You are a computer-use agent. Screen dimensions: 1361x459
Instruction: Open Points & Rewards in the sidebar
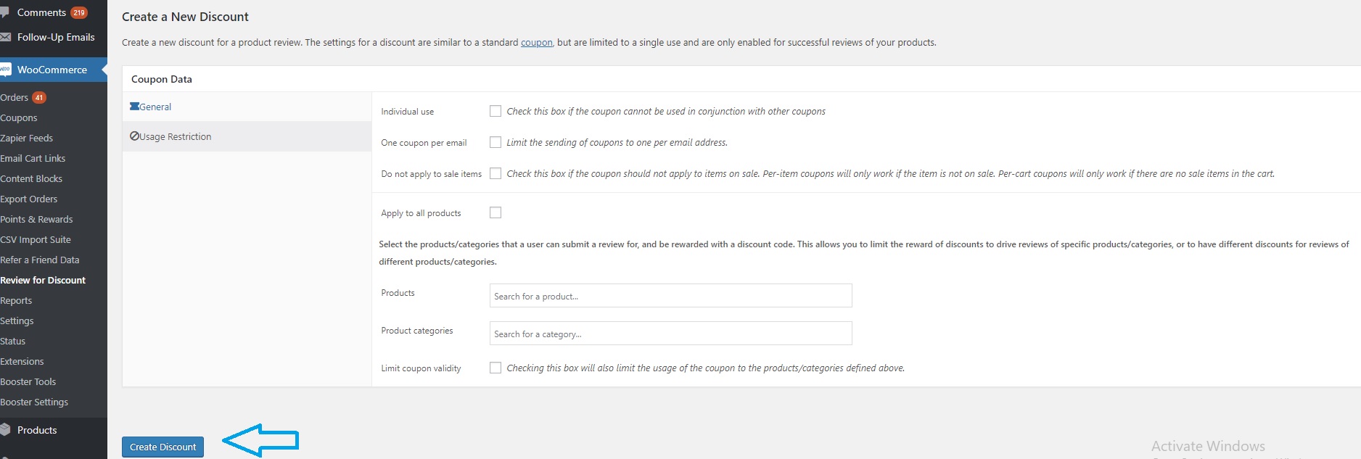pos(37,219)
